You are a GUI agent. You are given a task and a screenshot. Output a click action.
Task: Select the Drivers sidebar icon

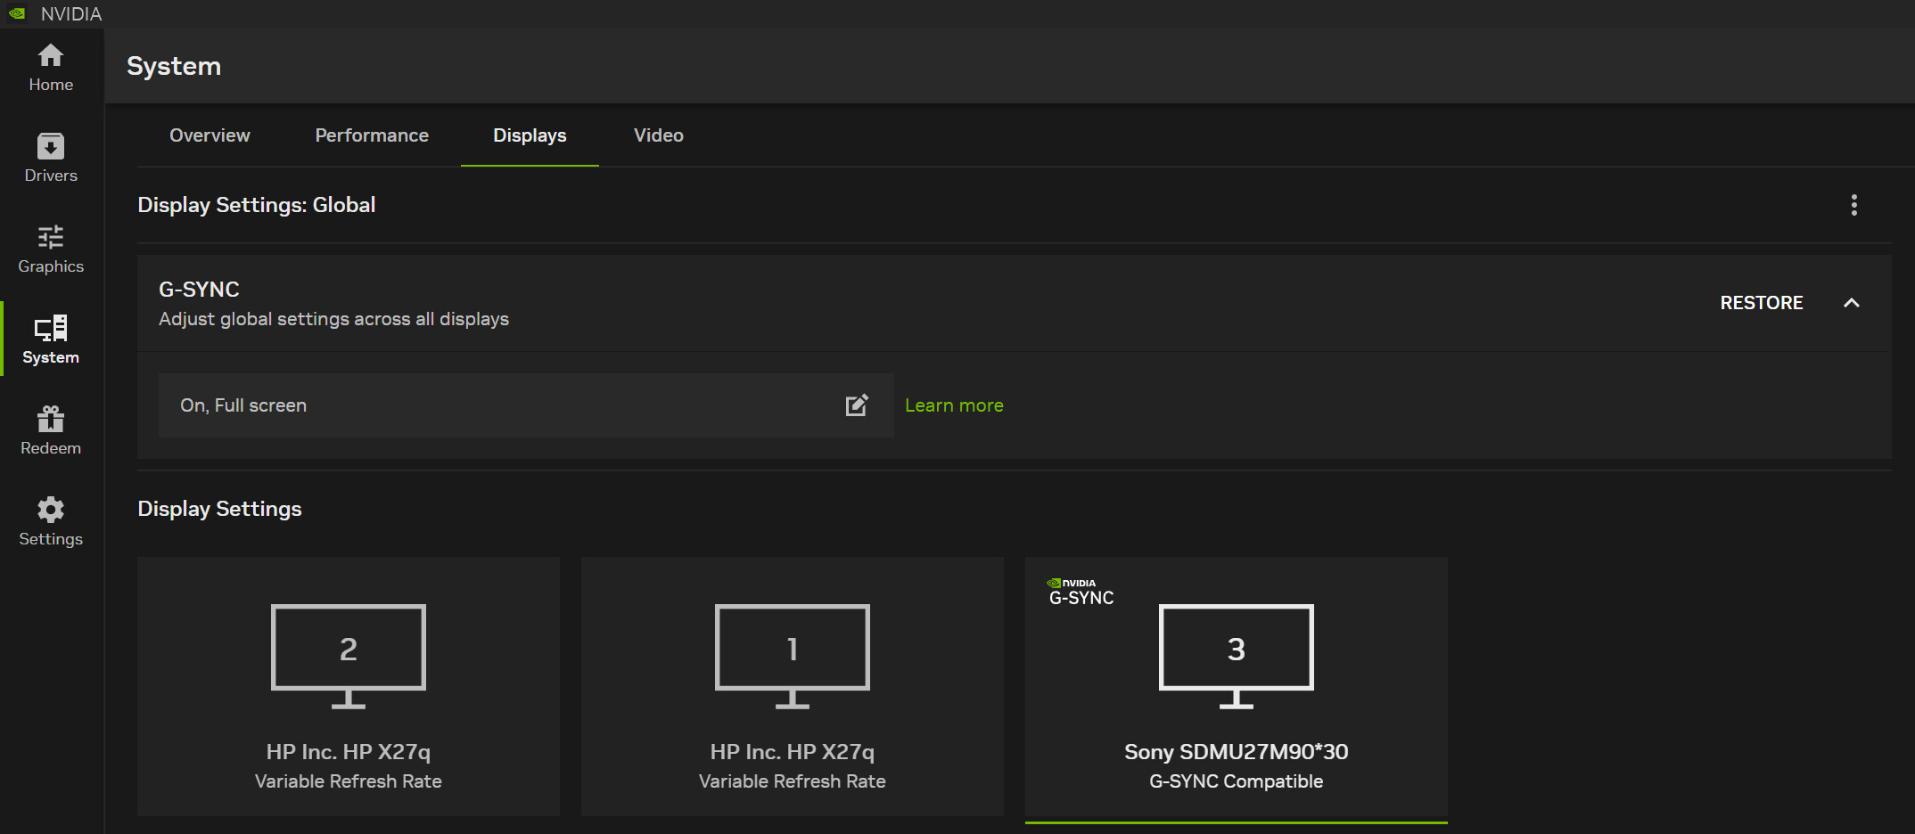coord(51,158)
